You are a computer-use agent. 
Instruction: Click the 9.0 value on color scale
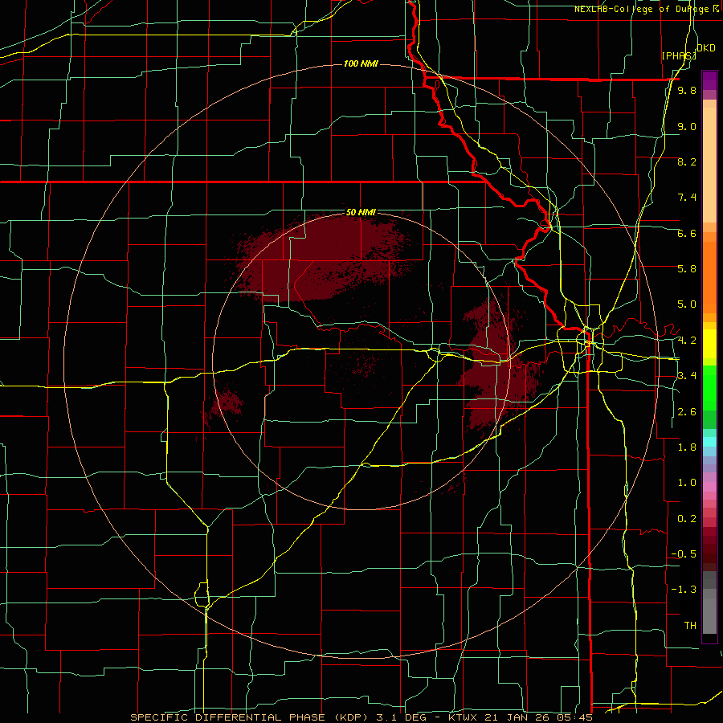[687, 126]
